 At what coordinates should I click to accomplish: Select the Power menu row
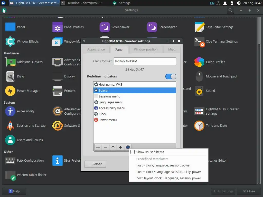tap(135, 120)
